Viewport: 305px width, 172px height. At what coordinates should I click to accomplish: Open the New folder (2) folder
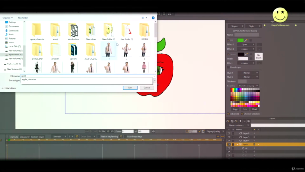tap(109, 32)
